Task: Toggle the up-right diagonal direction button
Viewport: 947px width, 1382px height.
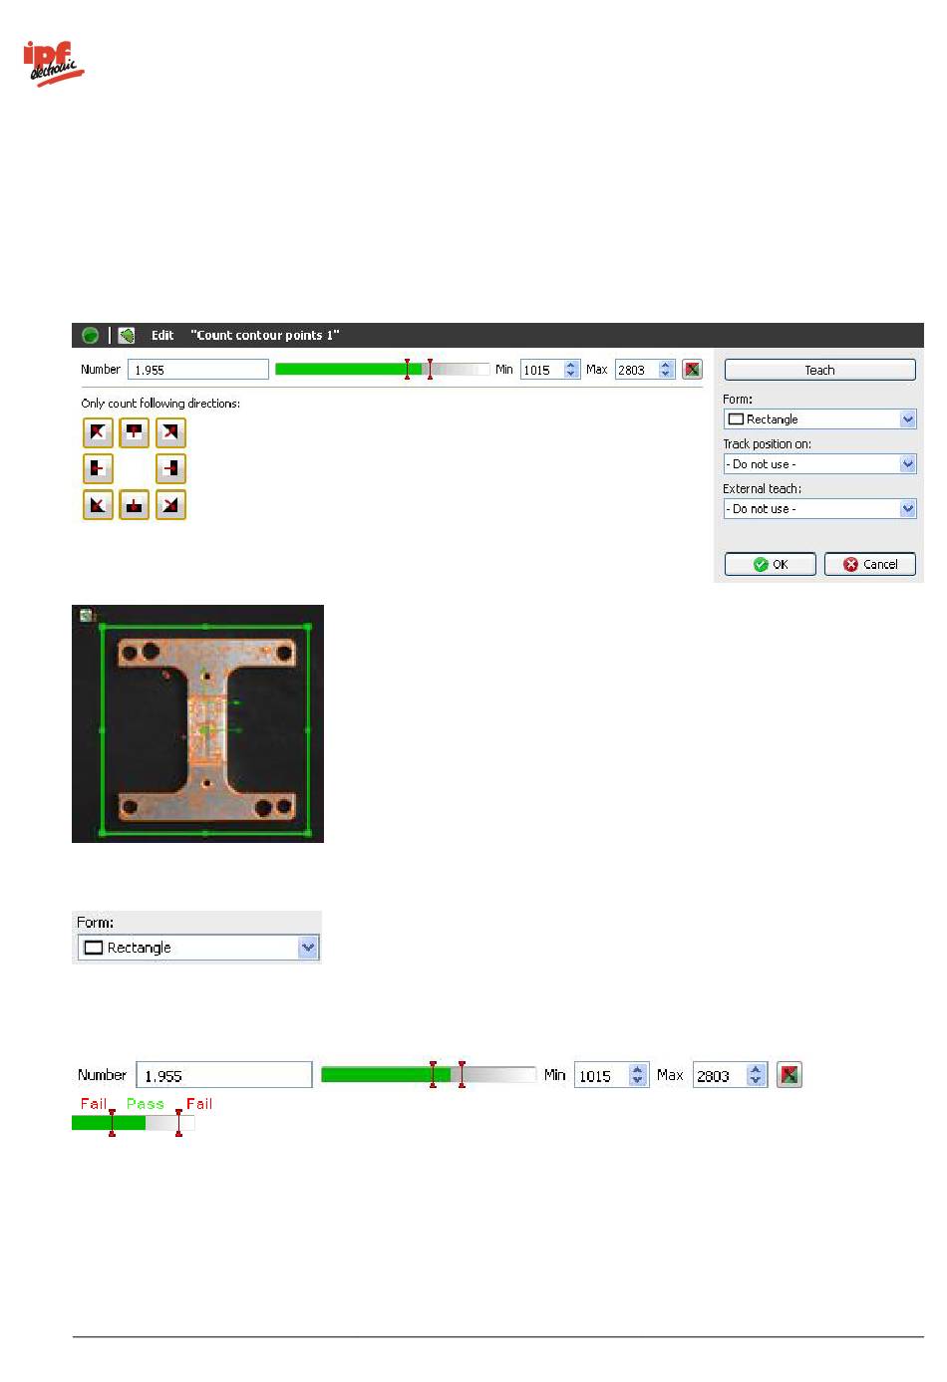Action: point(171,432)
